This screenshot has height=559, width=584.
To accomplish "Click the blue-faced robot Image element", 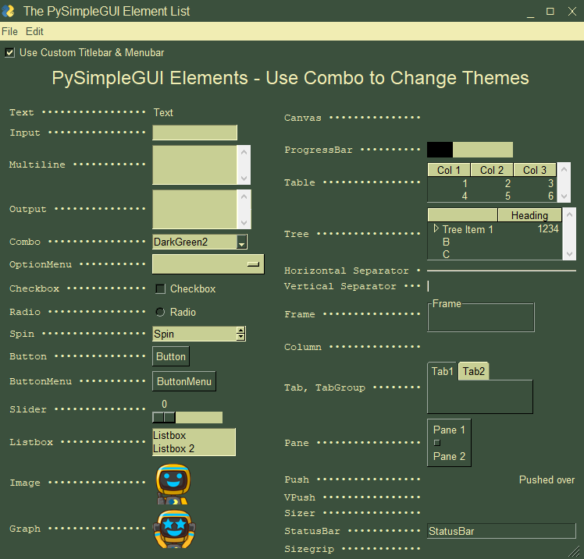I will click(173, 484).
